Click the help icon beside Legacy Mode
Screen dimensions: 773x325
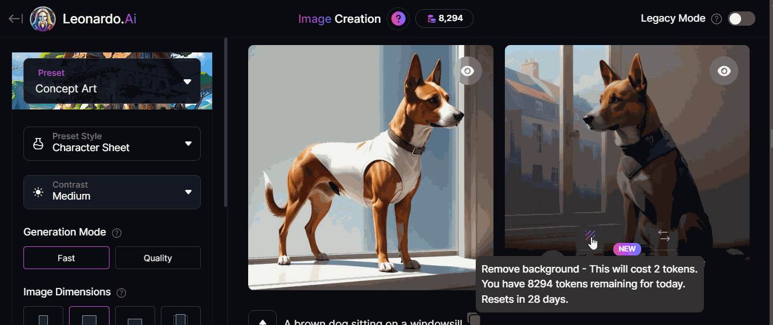pyautogui.click(x=717, y=19)
